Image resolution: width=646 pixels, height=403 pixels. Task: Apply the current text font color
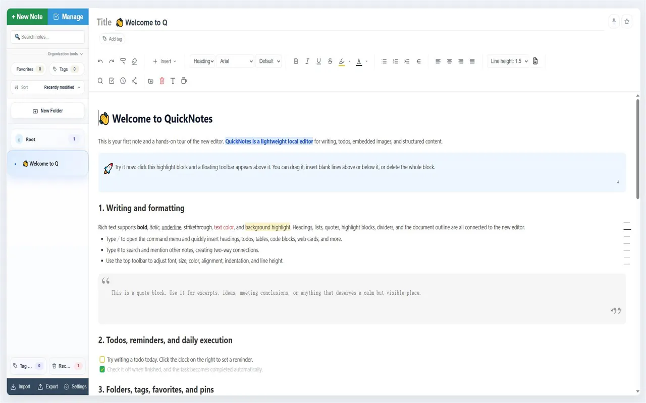pos(359,61)
